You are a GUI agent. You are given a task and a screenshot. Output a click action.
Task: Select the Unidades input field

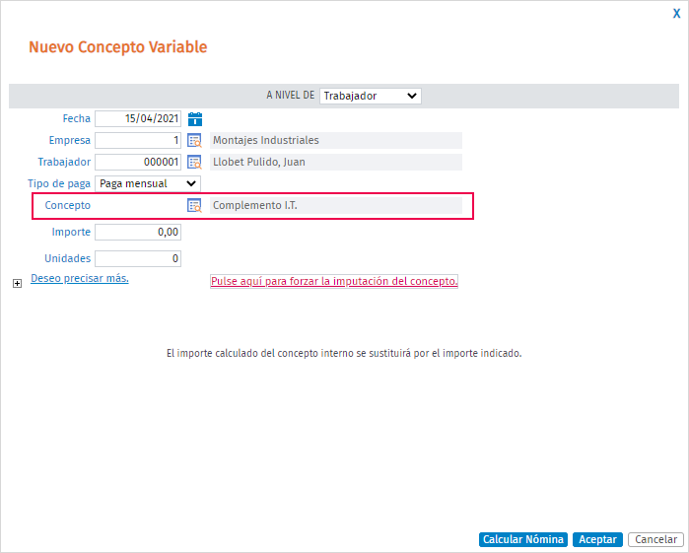[x=138, y=258]
